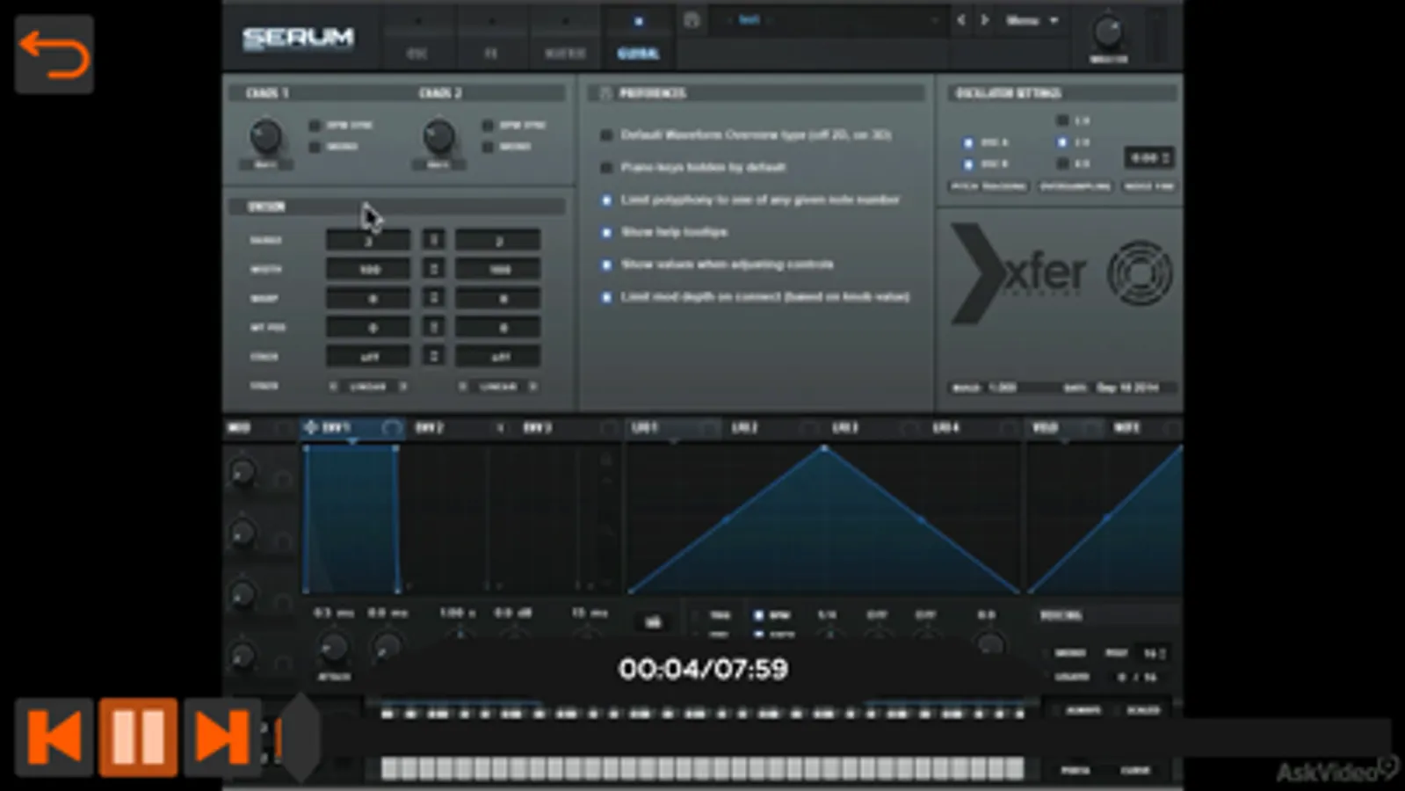The image size is (1405, 791).
Task: Uncheck Limit mod depth on connect
Action: coord(606,297)
